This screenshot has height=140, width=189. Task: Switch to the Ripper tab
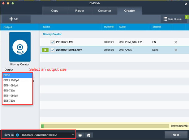pos(80,11)
